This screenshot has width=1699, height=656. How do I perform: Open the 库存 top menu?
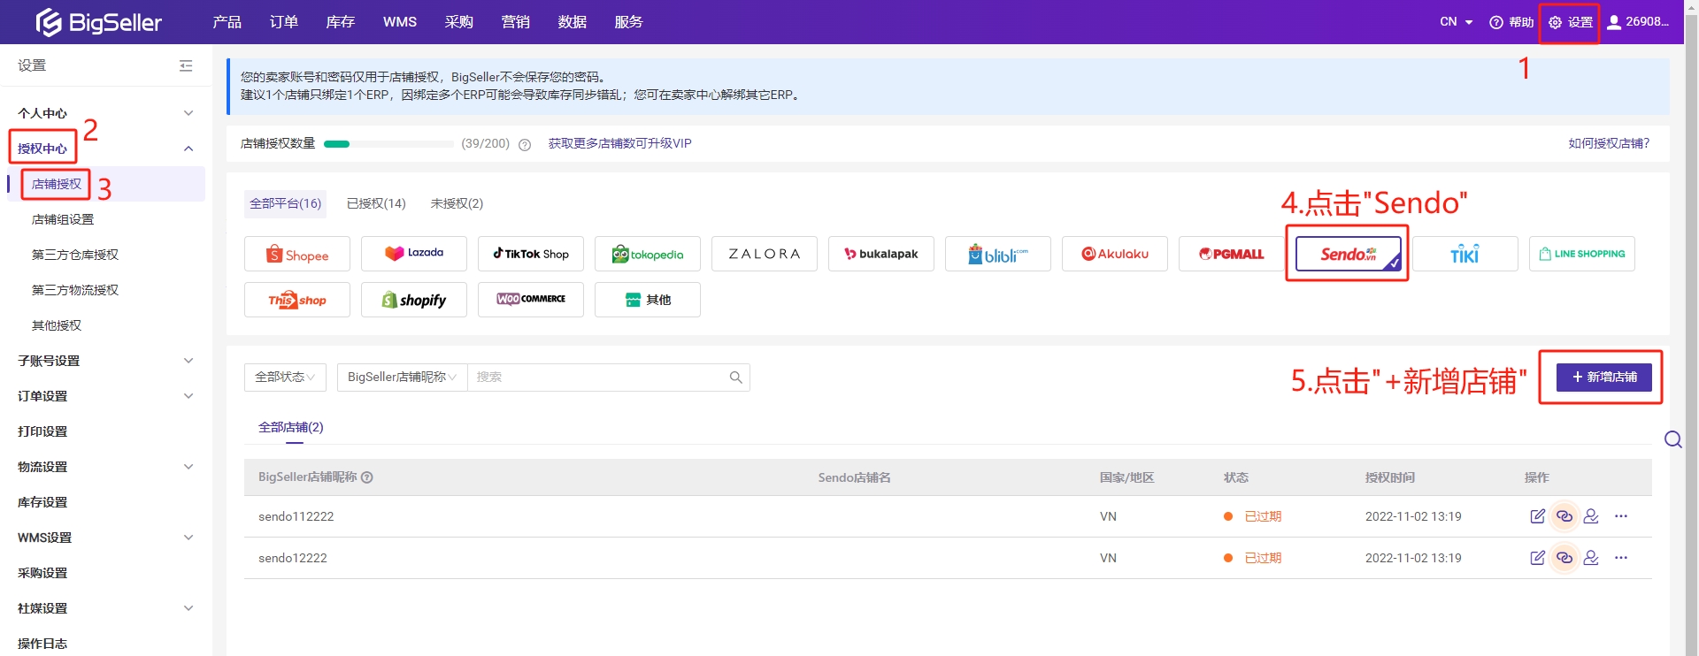tap(341, 22)
